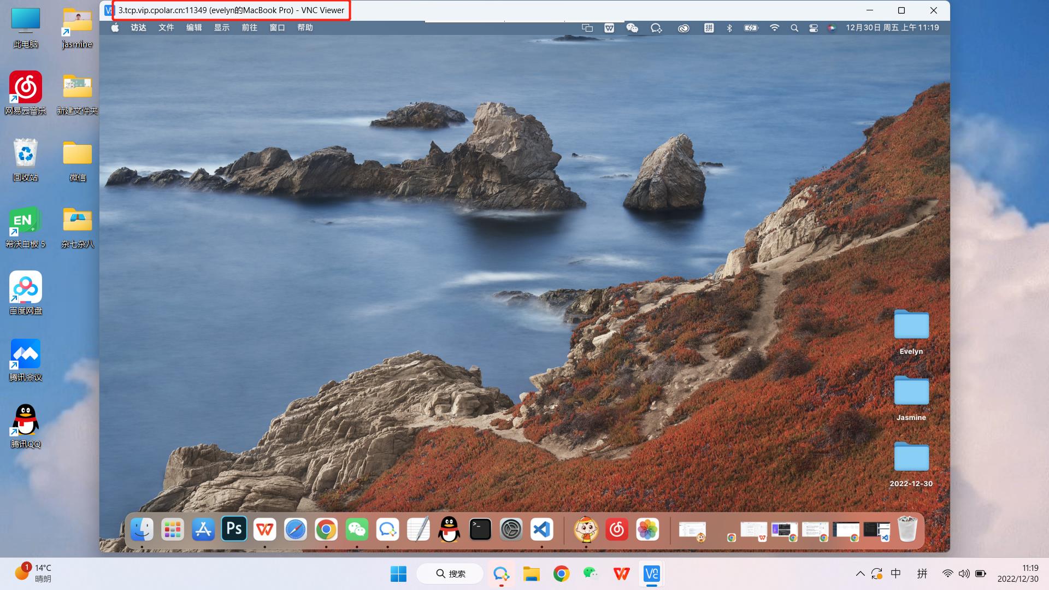This screenshot has height=590, width=1049.
Task: Open the App Store dock icon
Action: tap(203, 529)
